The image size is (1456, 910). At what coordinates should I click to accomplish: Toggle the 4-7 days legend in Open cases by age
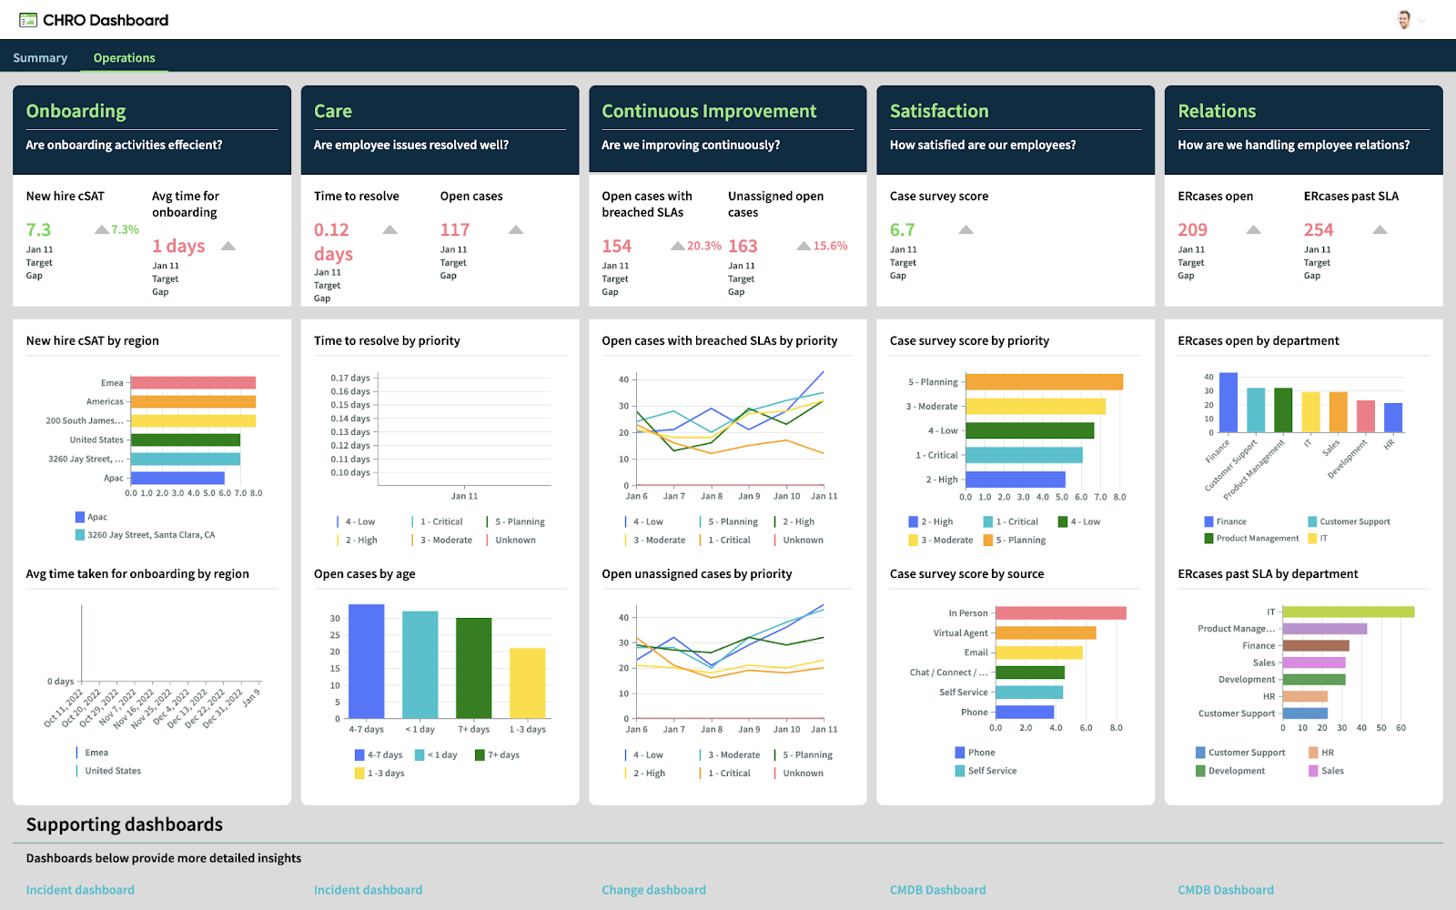[379, 754]
